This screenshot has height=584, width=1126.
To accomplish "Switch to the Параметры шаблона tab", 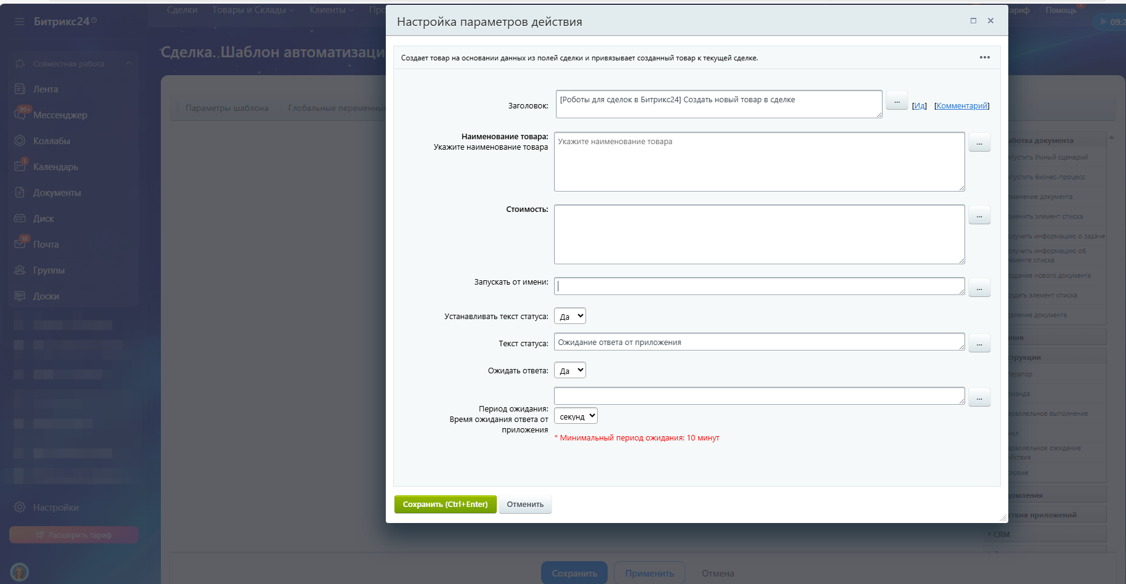I will point(227,108).
